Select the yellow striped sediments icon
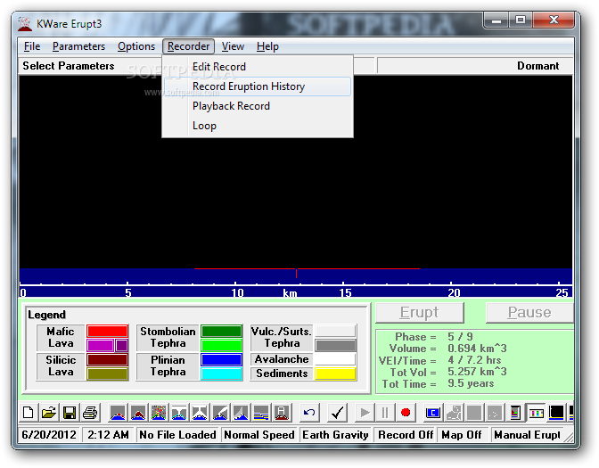 click(x=262, y=413)
